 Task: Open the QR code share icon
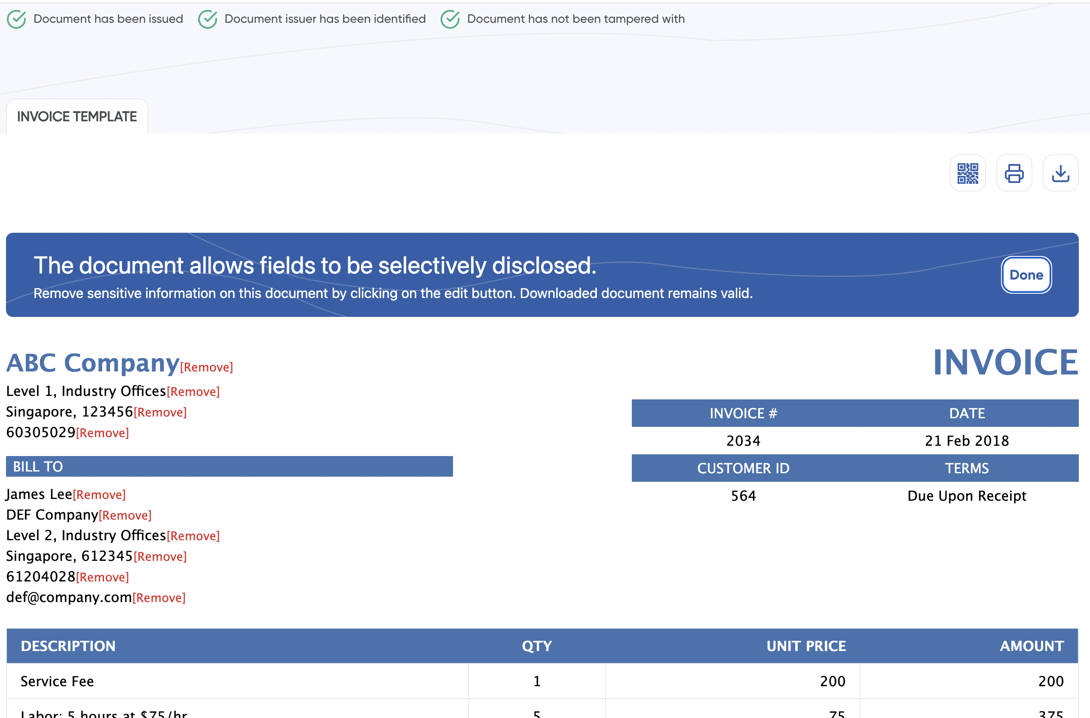[x=967, y=173]
